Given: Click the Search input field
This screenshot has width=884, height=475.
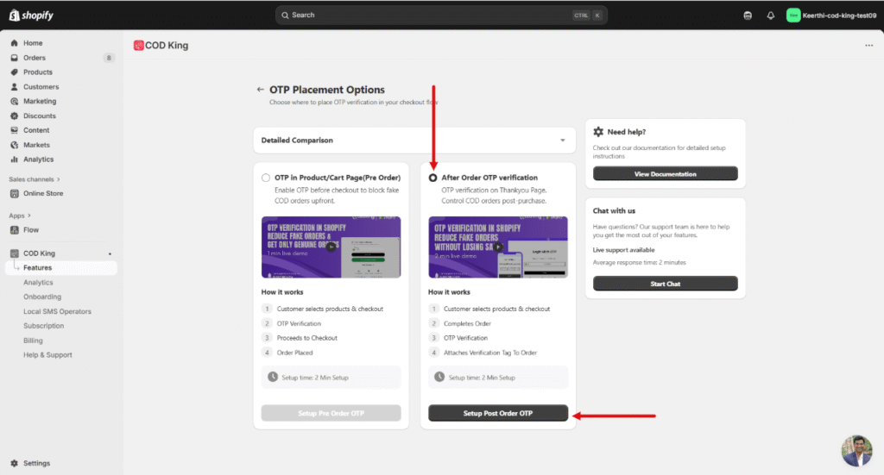Looking at the screenshot, I should (432, 15).
